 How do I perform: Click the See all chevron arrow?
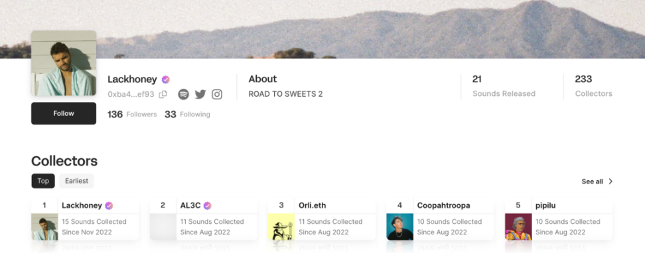tap(610, 181)
